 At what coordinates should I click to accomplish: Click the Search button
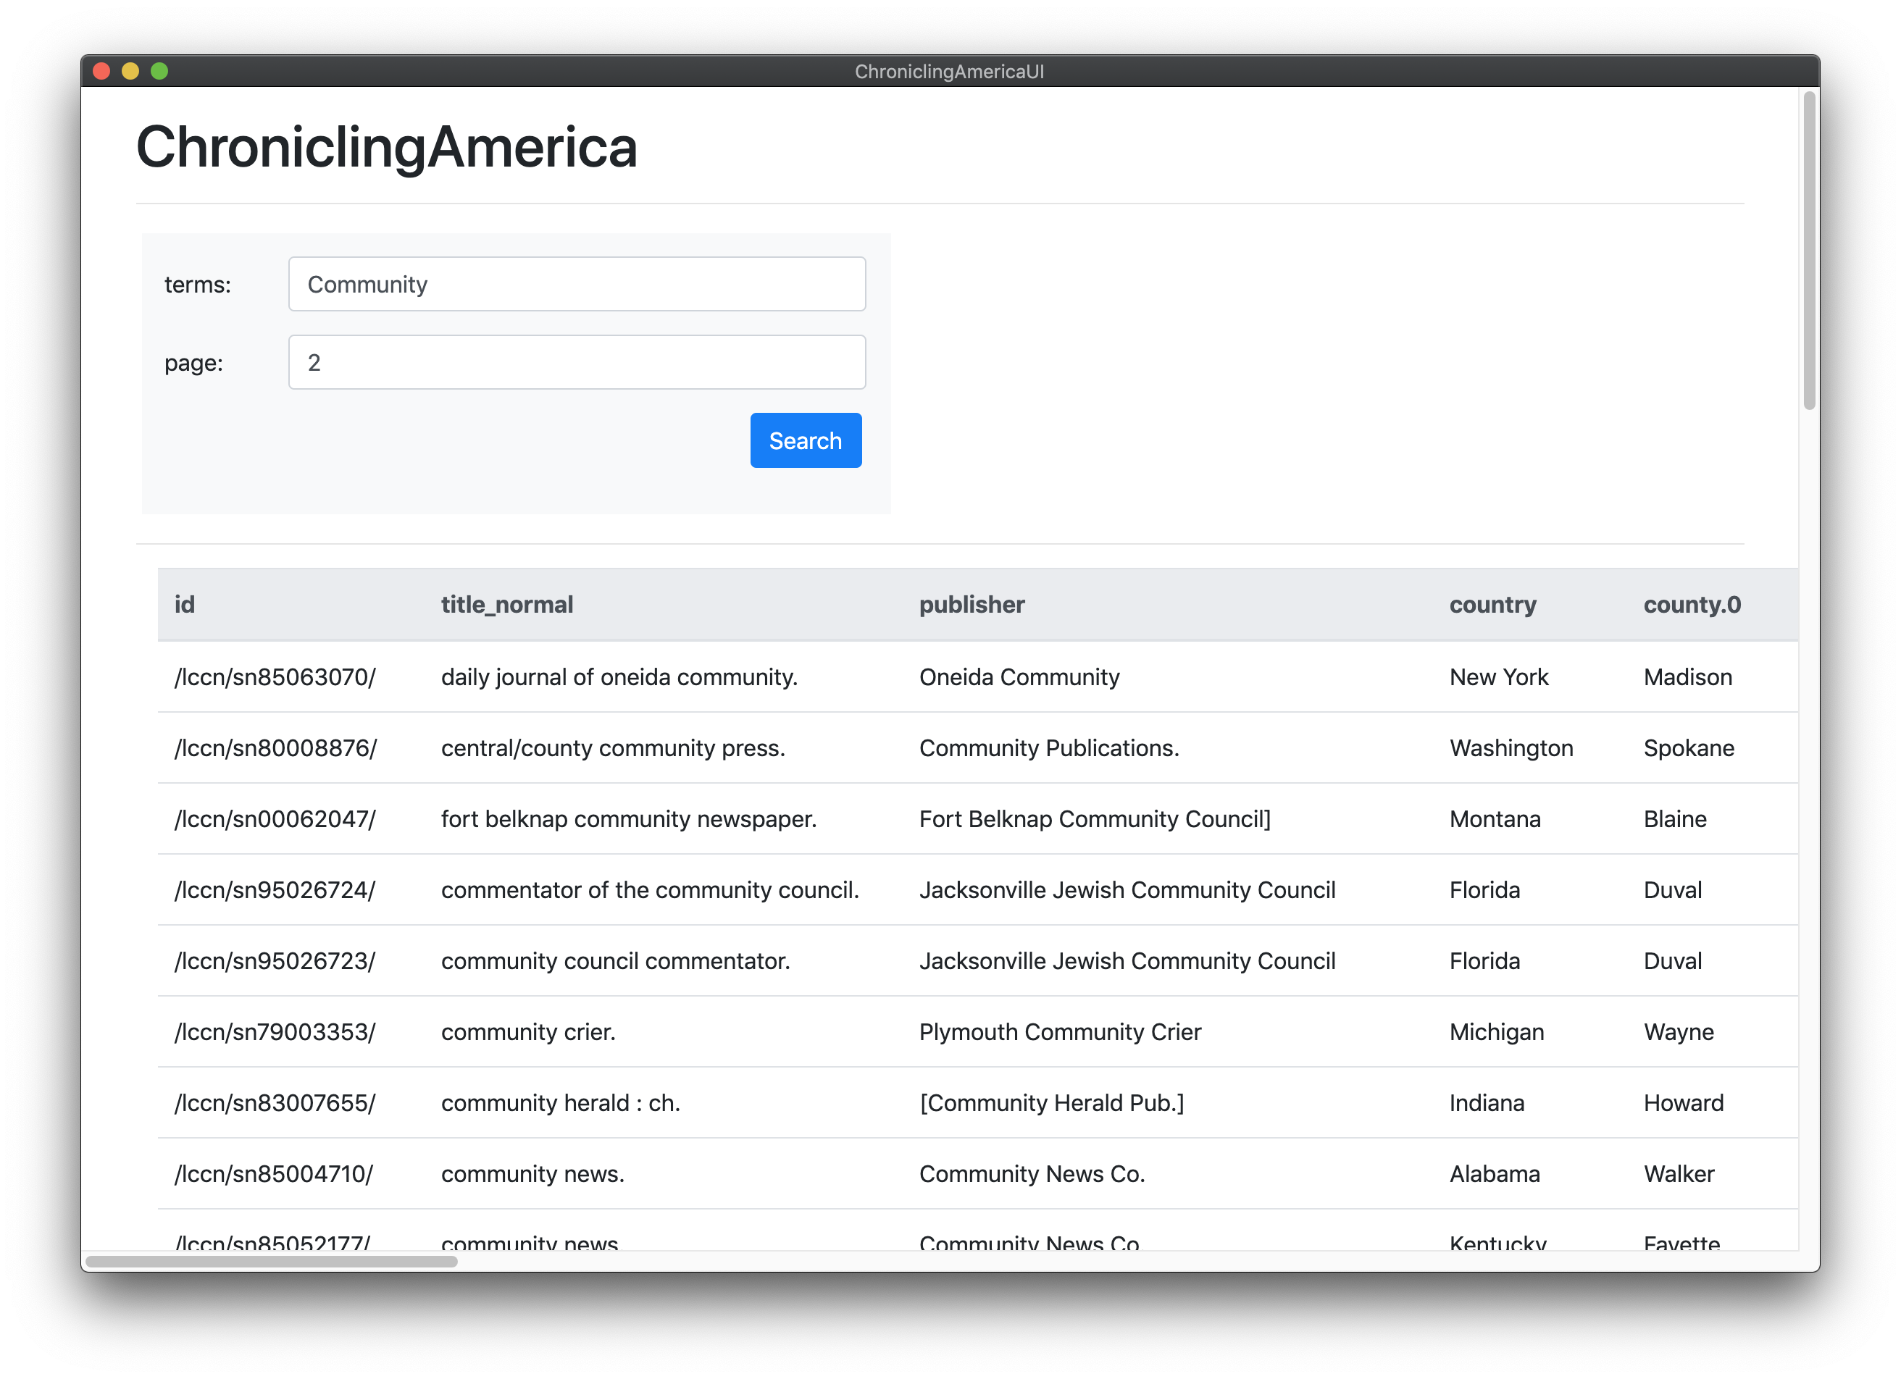[805, 440]
